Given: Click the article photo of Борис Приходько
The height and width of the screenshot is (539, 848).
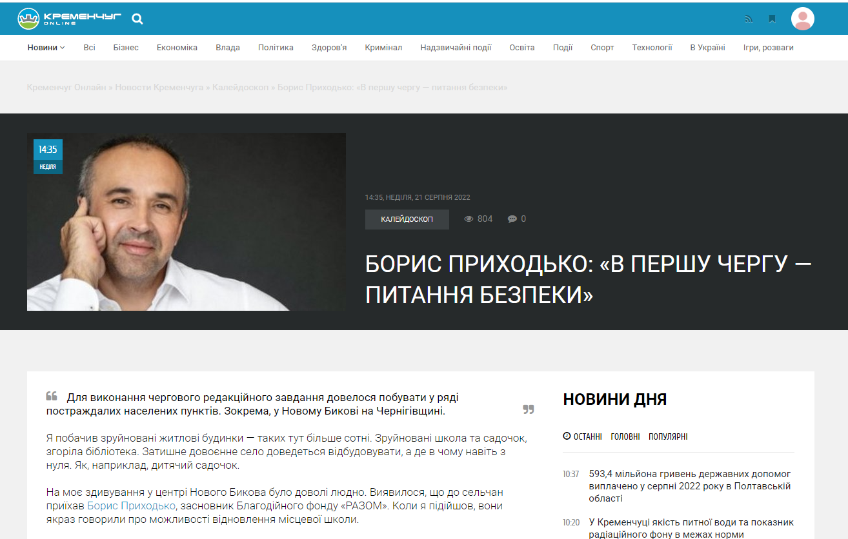Looking at the screenshot, I should pos(187,222).
